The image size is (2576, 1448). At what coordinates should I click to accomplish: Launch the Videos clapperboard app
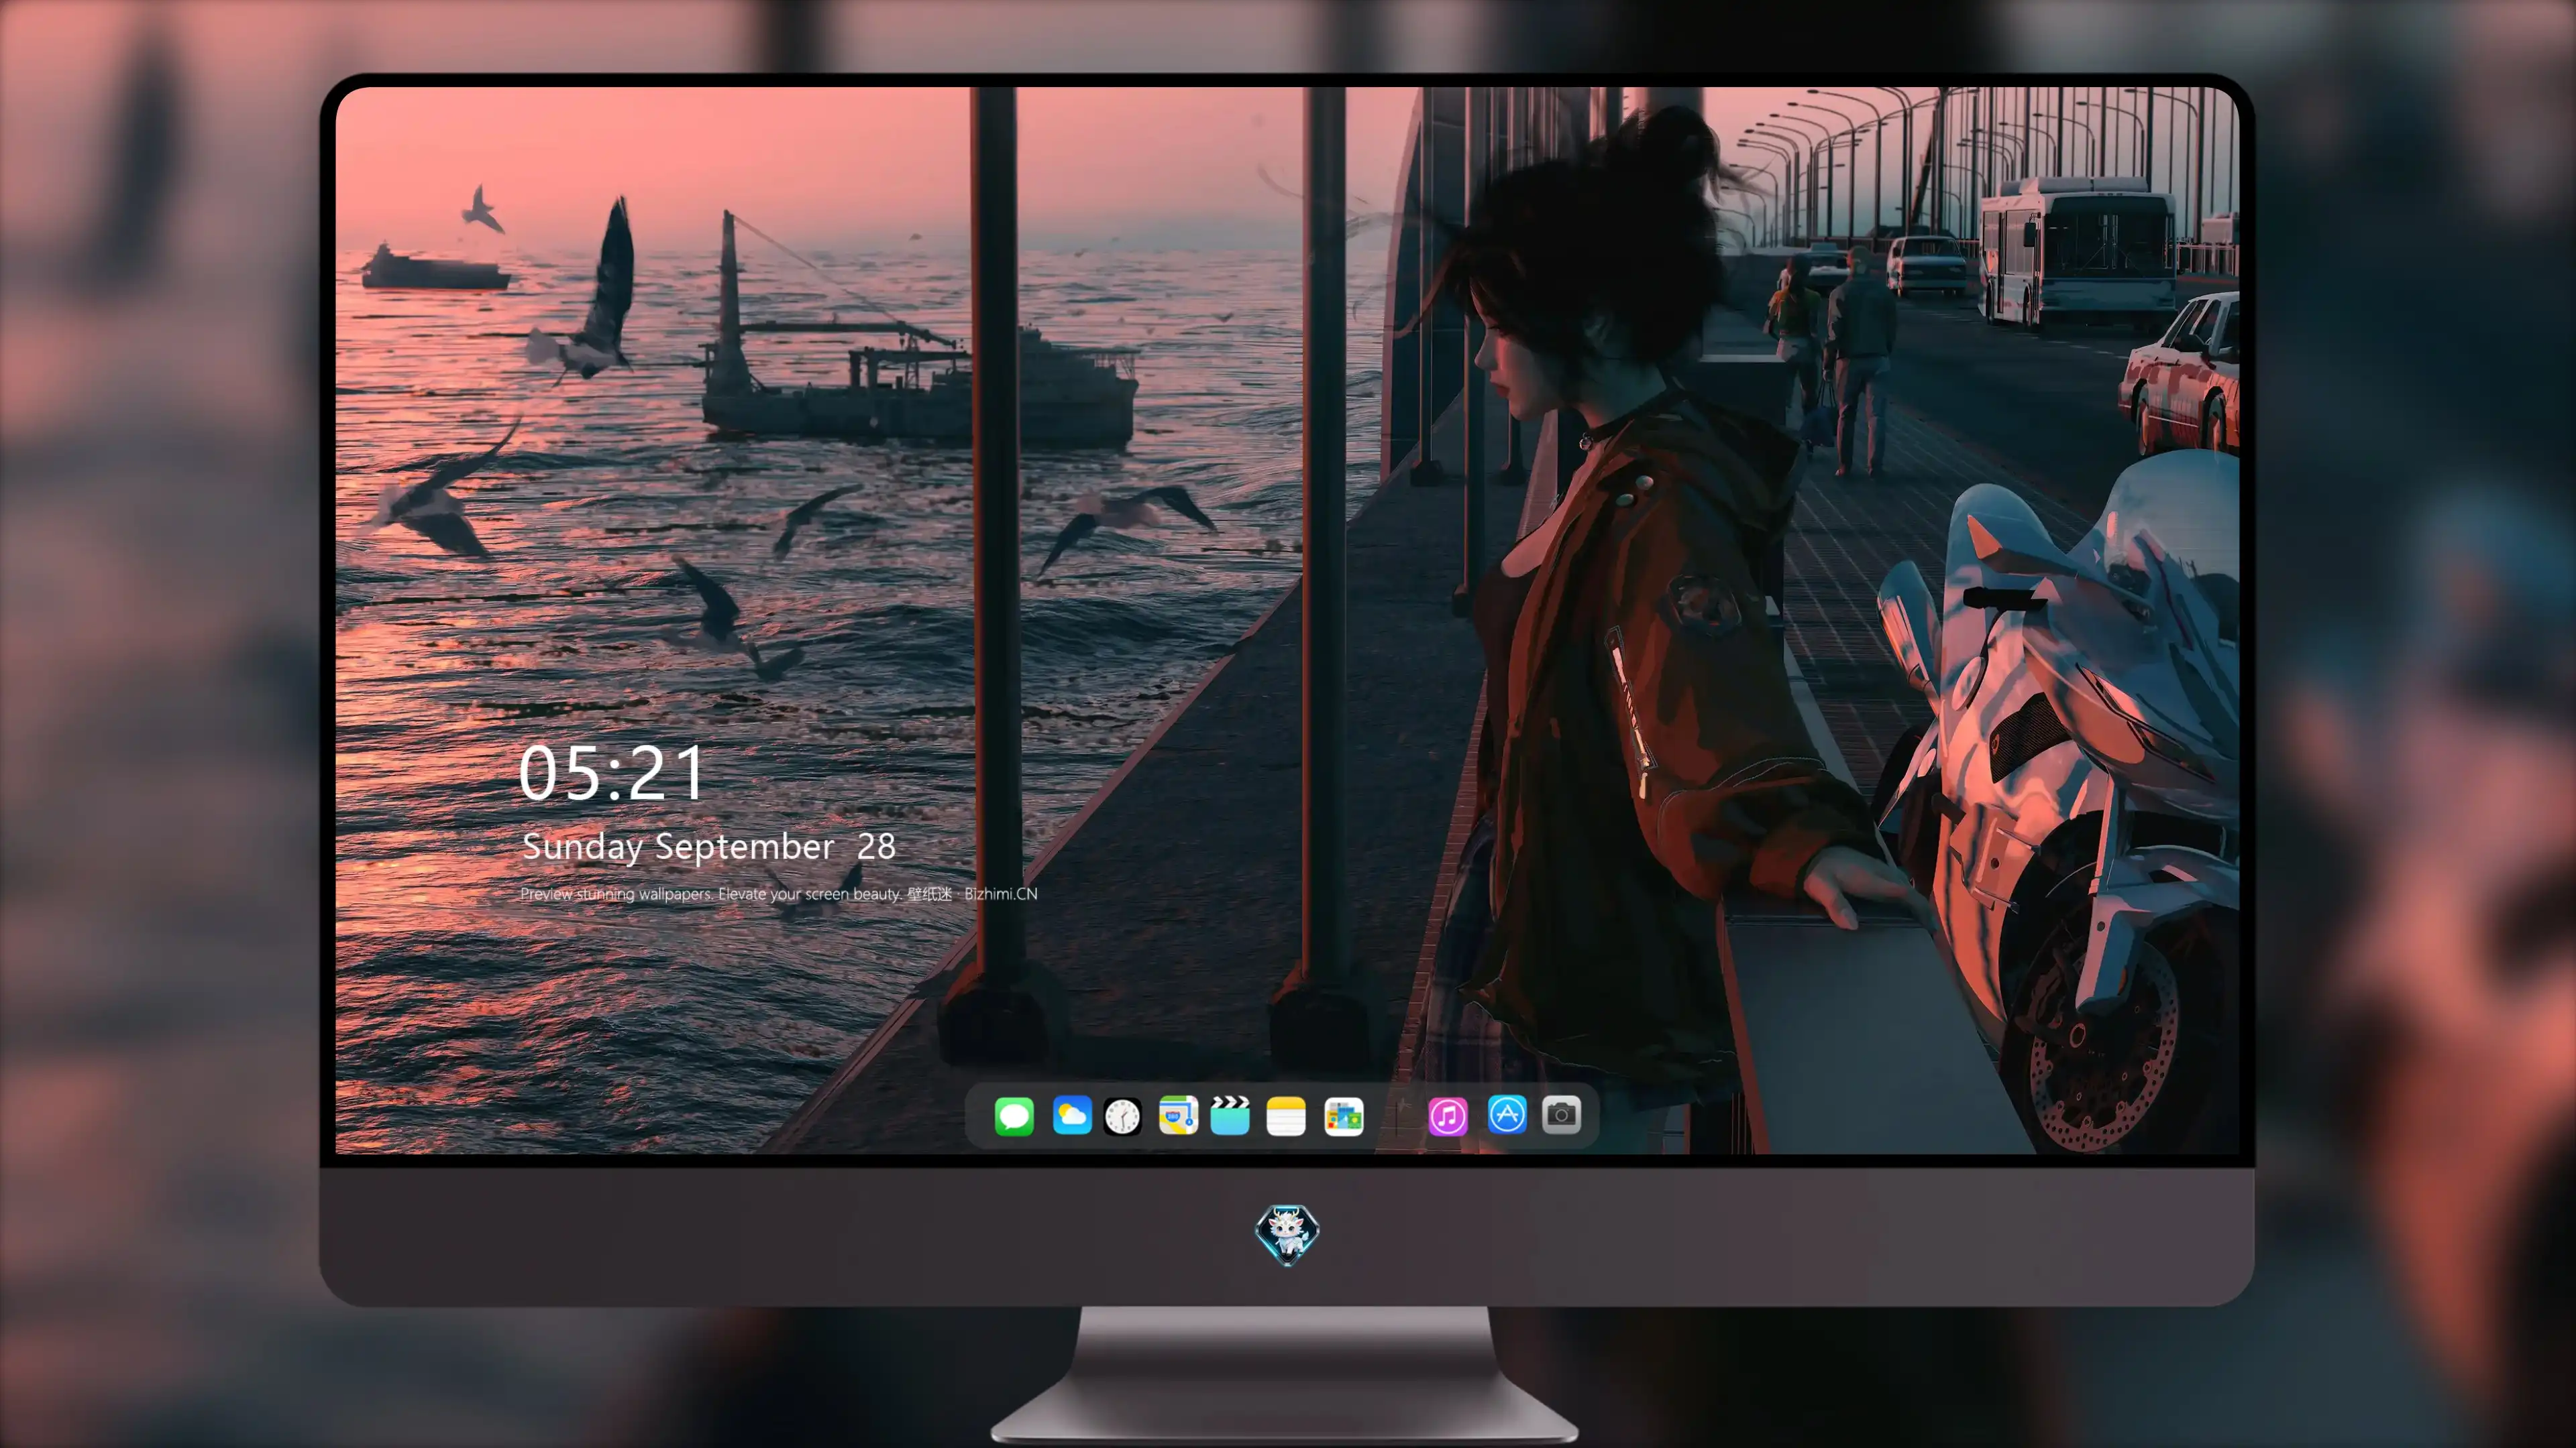point(1230,1115)
